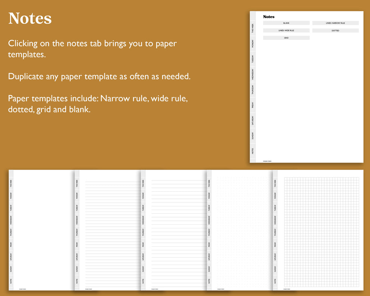This screenshot has height=296, width=370.
Task: Click the Notes page title heading
Action: point(268,16)
